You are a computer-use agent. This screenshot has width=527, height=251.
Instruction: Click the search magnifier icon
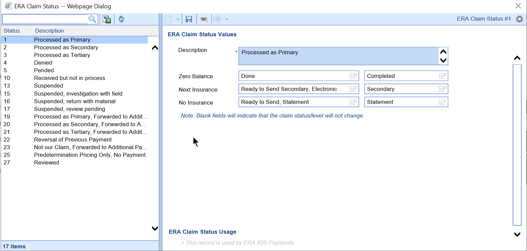(x=92, y=19)
